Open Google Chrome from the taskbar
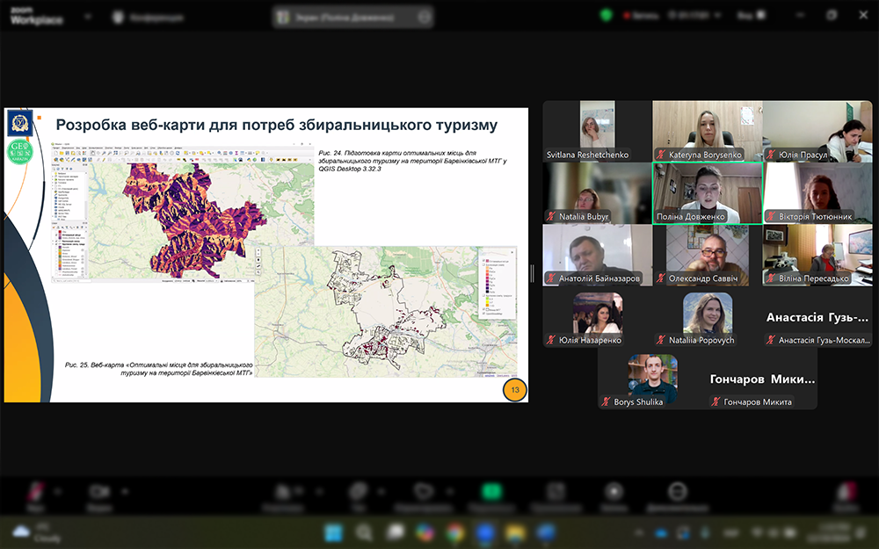Viewport: 879px width, 549px height. click(454, 532)
